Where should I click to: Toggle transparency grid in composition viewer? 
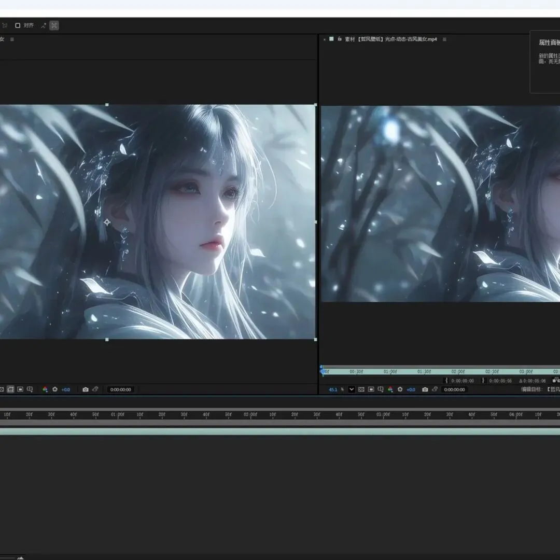click(x=2, y=389)
